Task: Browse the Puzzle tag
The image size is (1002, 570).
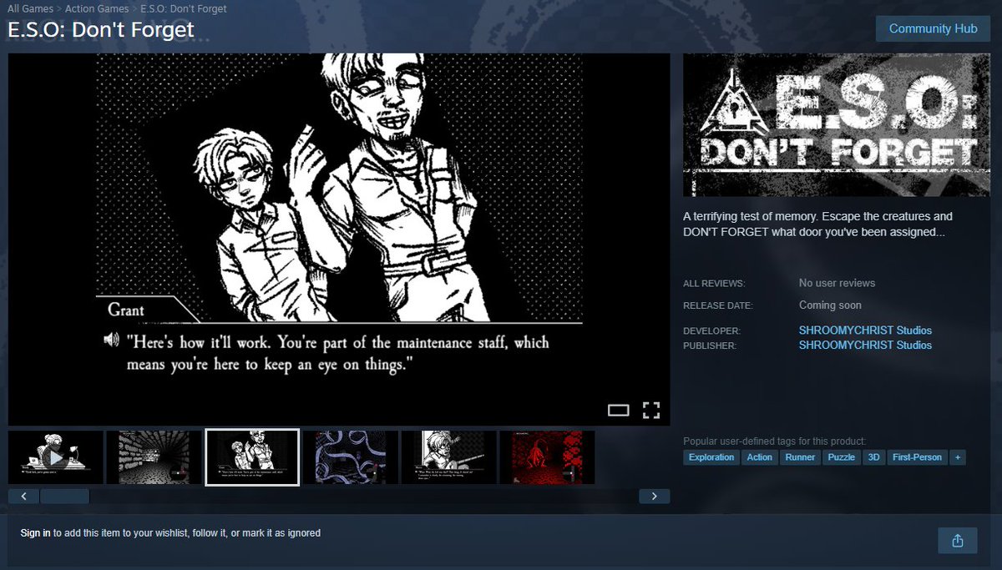Action: coord(842,457)
